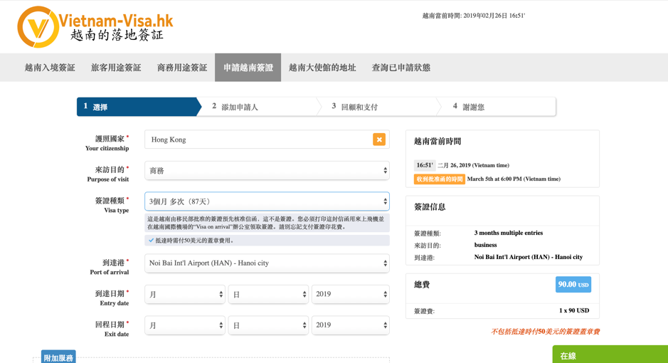Open 查詢已申請狀態 page
This screenshot has width=668, height=363.
click(401, 68)
